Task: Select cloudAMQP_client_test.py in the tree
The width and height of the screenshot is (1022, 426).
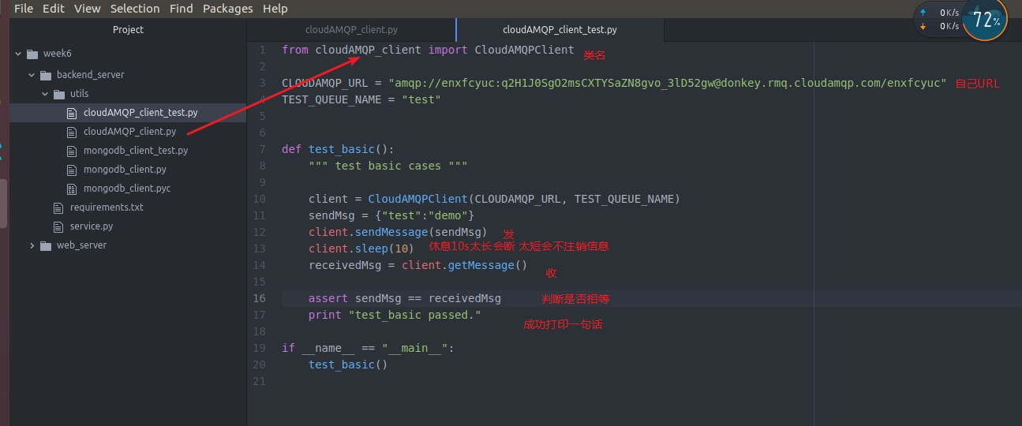Action: pos(140,113)
